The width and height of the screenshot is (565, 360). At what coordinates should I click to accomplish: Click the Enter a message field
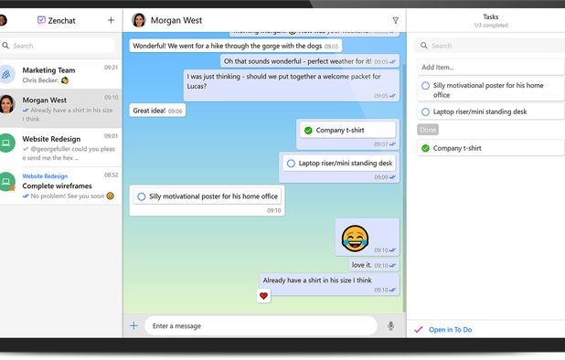(x=261, y=326)
